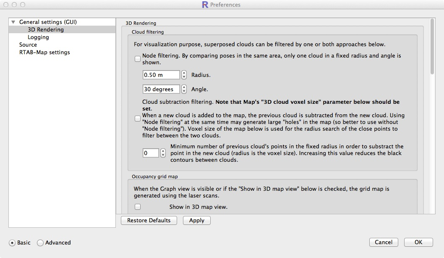Select 3D Rendering in the settings sidebar
Image resolution: width=444 pixels, height=258 pixels.
pos(46,29)
